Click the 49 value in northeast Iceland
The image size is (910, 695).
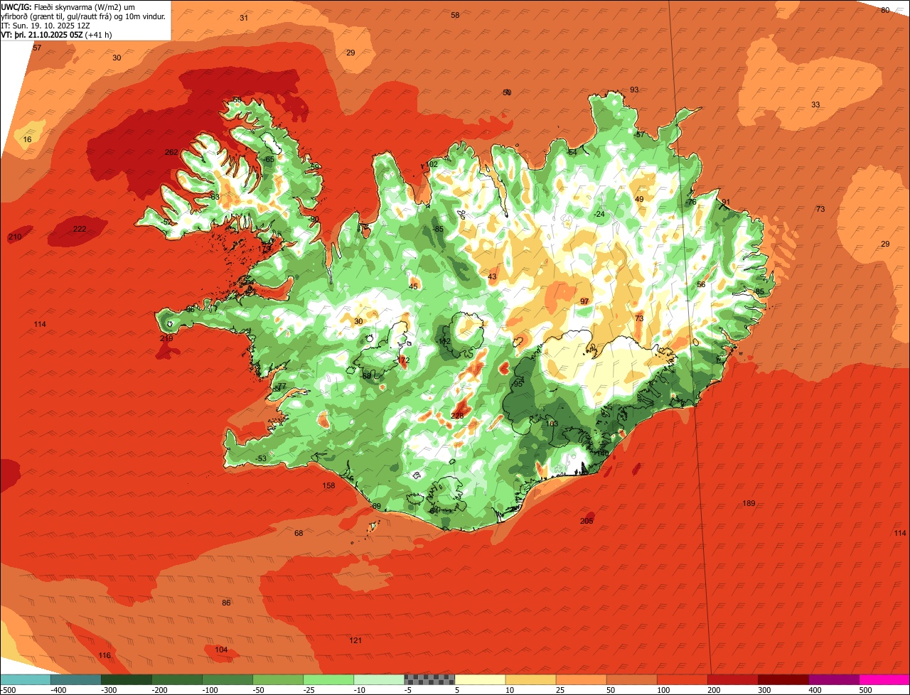click(639, 199)
